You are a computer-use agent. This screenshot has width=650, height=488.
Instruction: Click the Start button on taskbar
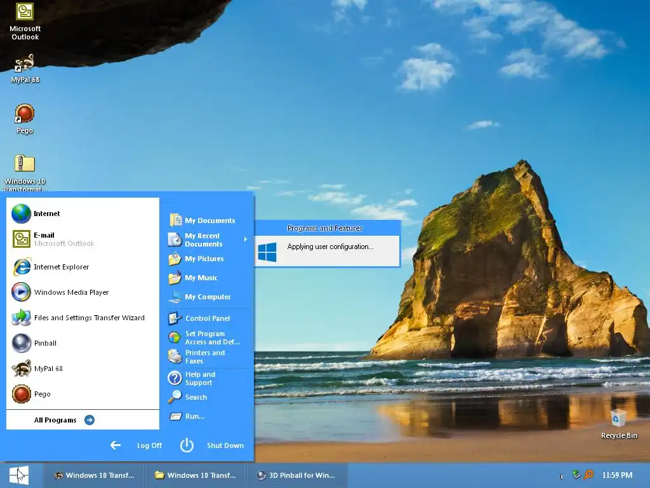pyautogui.click(x=19, y=475)
